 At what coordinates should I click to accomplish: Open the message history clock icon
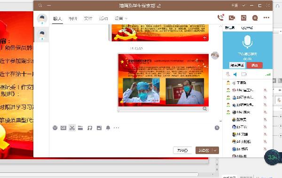coord(217,128)
